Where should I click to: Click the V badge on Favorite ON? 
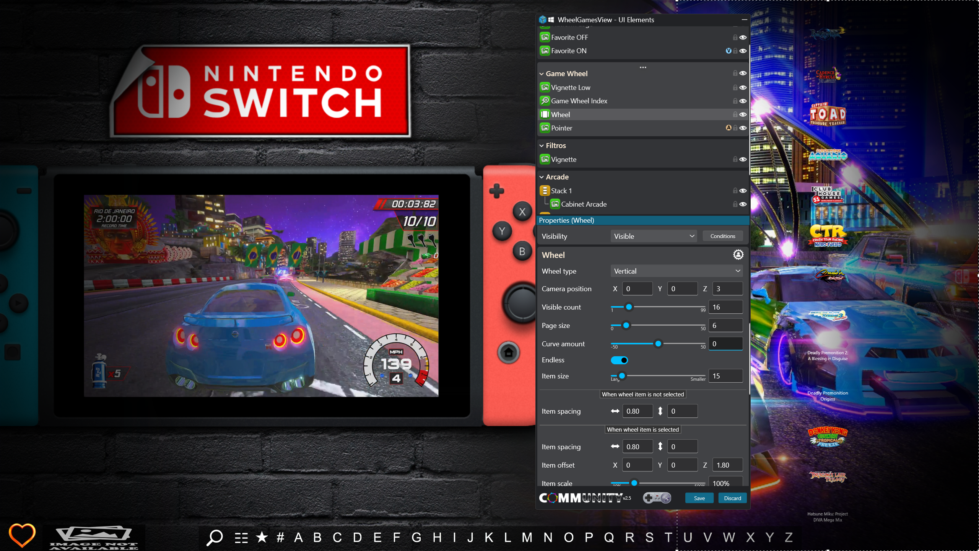tap(728, 51)
